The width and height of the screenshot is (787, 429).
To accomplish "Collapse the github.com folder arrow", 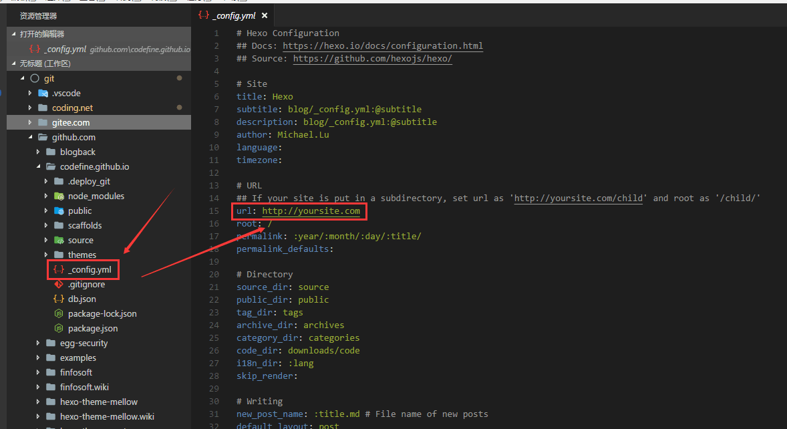I will click(30, 138).
